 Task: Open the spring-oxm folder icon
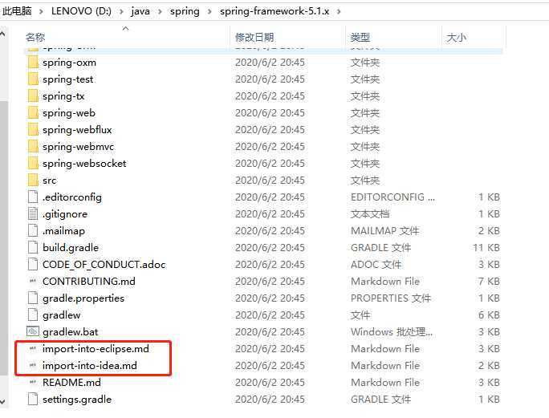(x=33, y=63)
